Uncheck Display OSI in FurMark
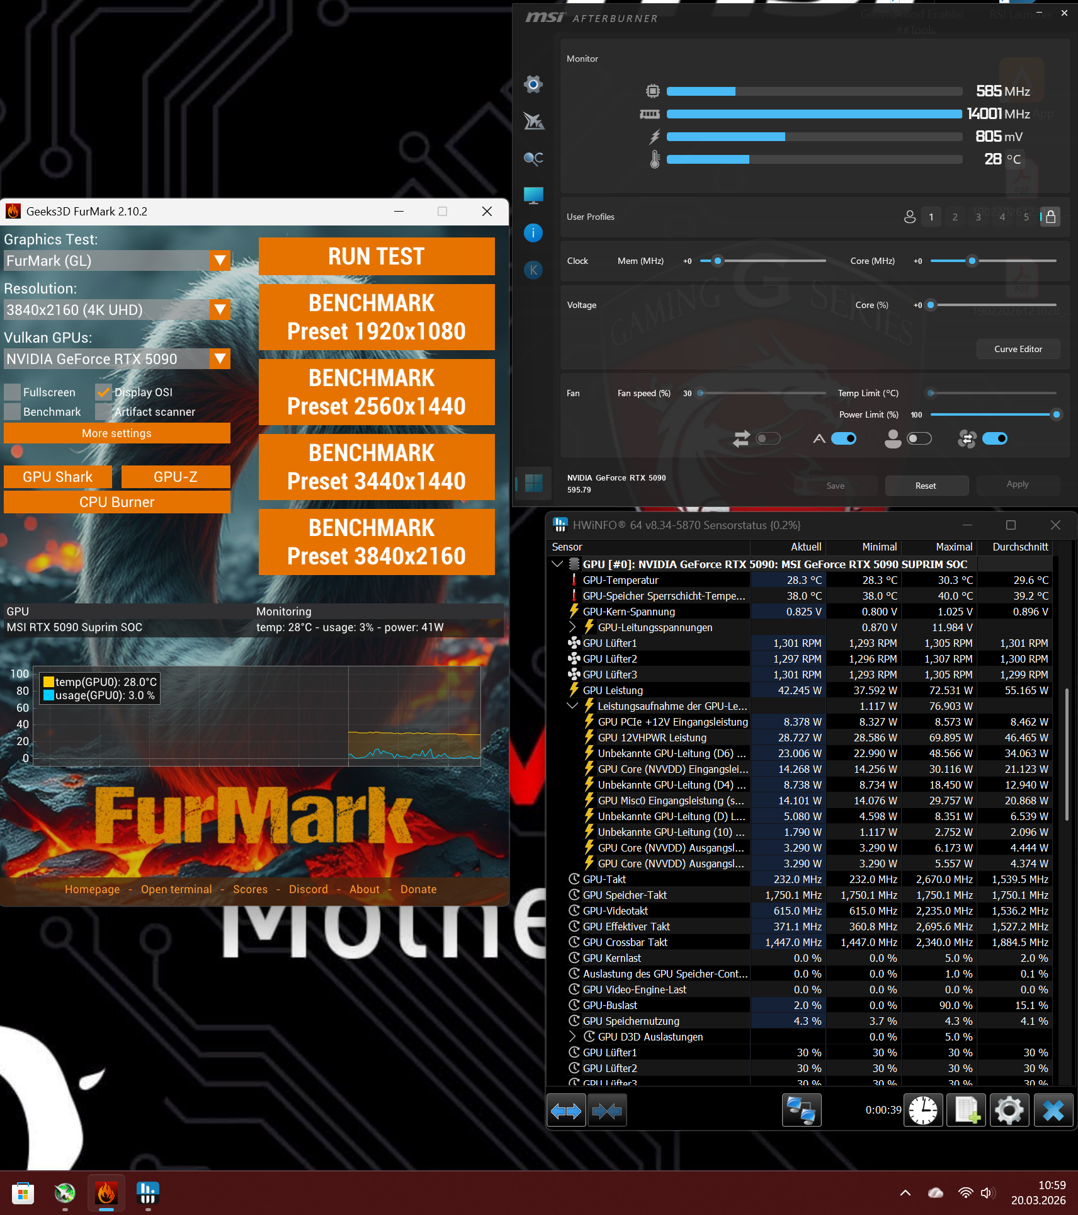 [104, 392]
